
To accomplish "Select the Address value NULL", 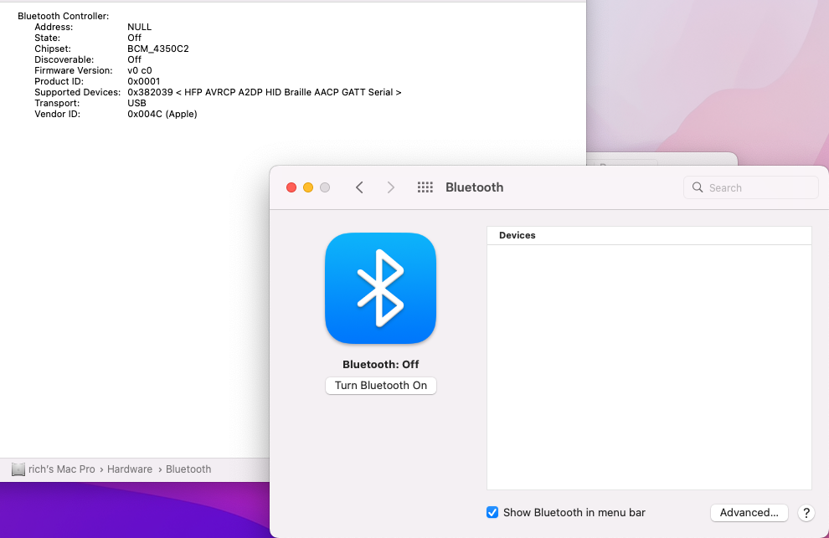I will pyautogui.click(x=140, y=27).
